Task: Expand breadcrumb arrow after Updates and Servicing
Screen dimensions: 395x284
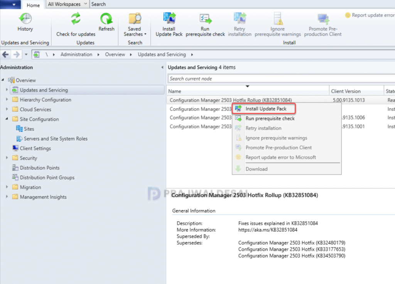Action: click(x=192, y=55)
